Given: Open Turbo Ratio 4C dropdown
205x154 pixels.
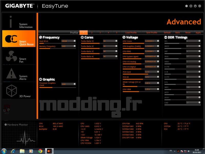Looking at the screenshot, I should point(116,56).
